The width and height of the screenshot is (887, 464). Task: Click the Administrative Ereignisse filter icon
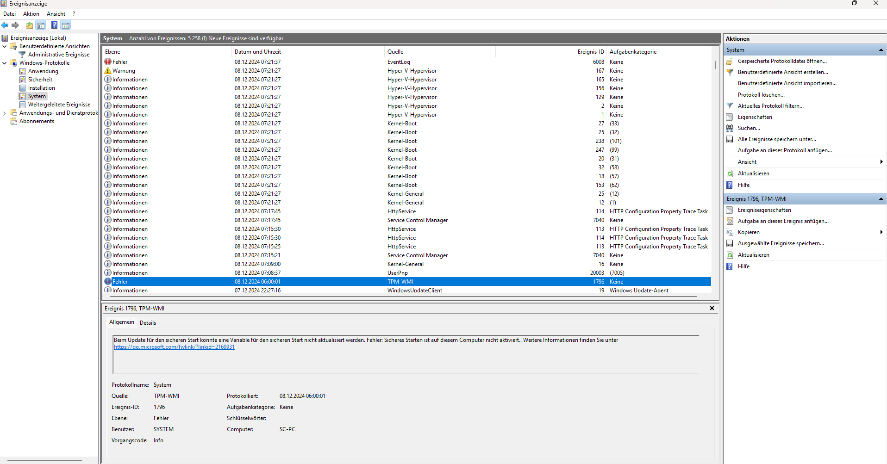pos(22,55)
